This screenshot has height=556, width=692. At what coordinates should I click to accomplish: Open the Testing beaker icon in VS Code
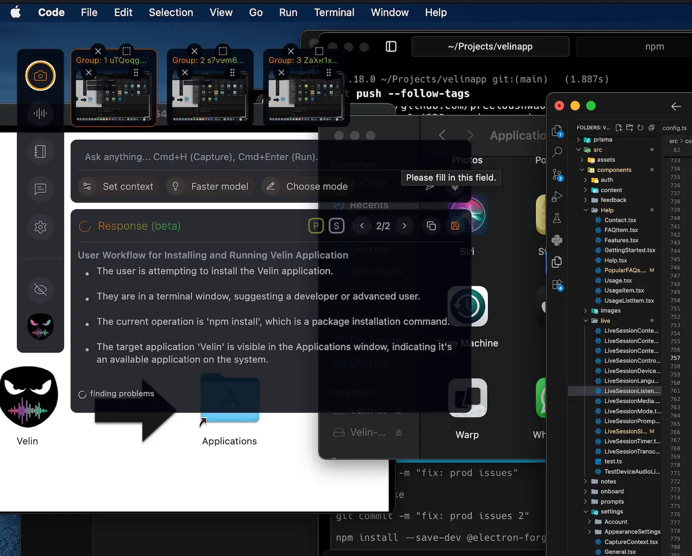tap(557, 218)
